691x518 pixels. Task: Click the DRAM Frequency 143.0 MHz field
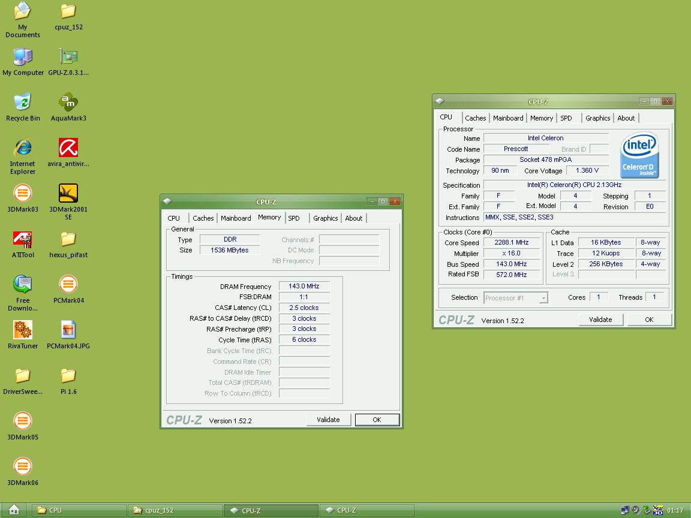pos(304,287)
